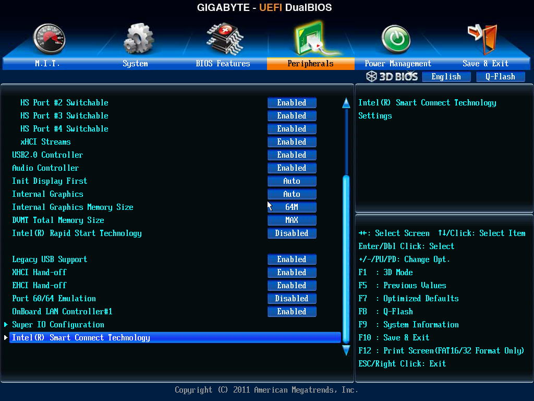Toggle Audio Controller Enabled value
Screen dimensions: 534x401
coord(292,168)
